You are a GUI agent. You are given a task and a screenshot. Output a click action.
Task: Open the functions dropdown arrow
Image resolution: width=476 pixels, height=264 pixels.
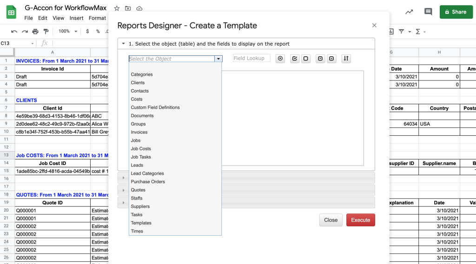pyautogui.click(x=424, y=32)
